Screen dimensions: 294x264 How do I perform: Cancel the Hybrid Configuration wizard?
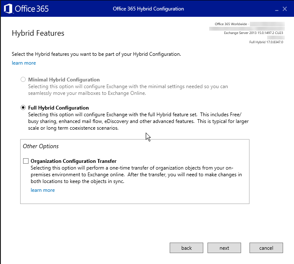[266, 248]
